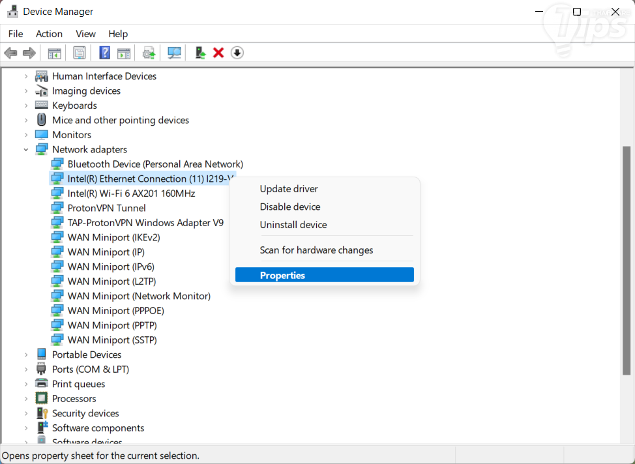635x464 pixels.
Task: Click the Print queues printer icon
Action: coord(41,383)
